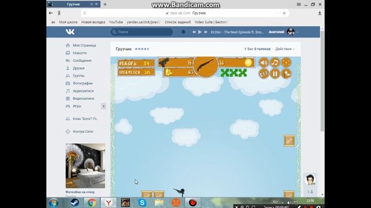Open the Windows Start button

point(53,203)
